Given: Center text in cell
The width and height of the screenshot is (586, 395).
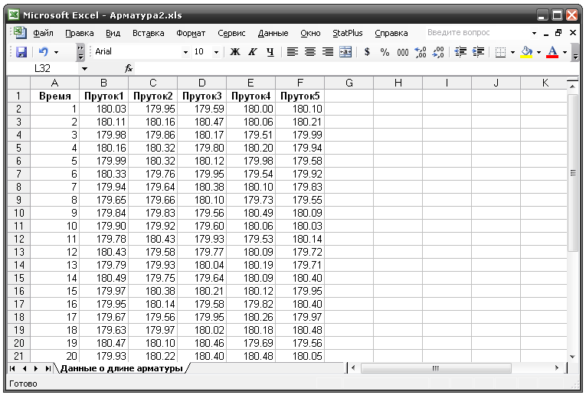Looking at the screenshot, I should (x=309, y=52).
